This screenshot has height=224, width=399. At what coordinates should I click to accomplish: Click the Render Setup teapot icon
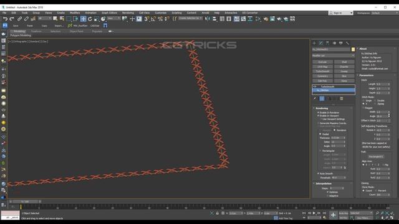266,19
